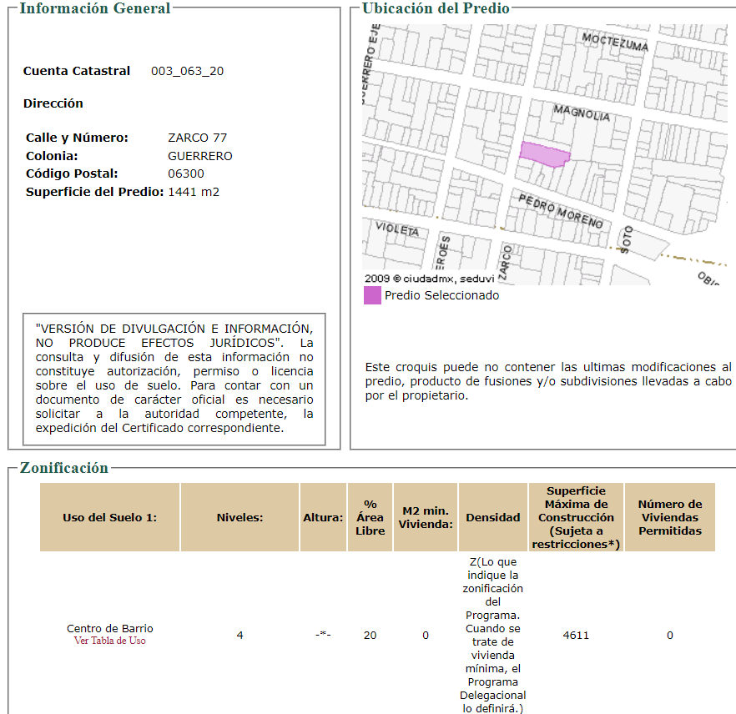Click the Superficie Máxima de Construcción header
The image size is (736, 714).
point(576,517)
